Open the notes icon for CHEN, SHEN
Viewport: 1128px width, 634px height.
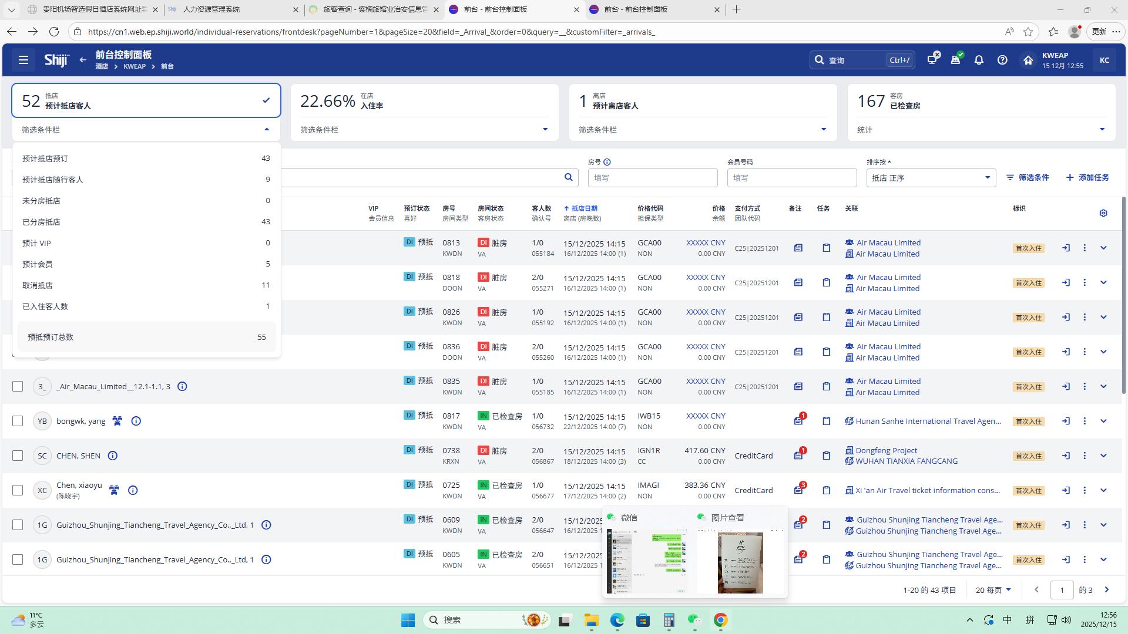pyautogui.click(x=798, y=456)
